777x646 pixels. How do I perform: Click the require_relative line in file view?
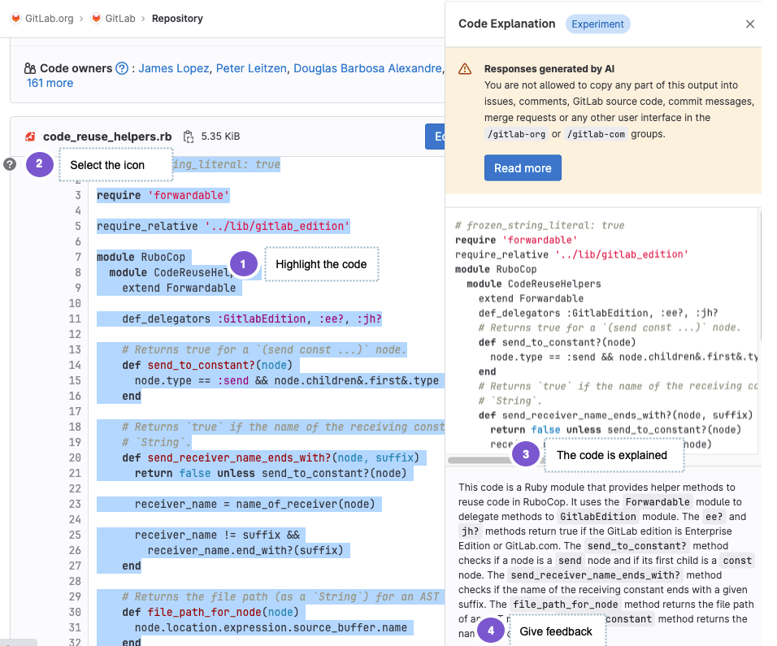coord(224,227)
